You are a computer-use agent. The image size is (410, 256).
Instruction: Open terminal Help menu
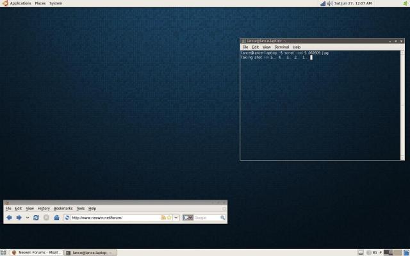(297, 47)
